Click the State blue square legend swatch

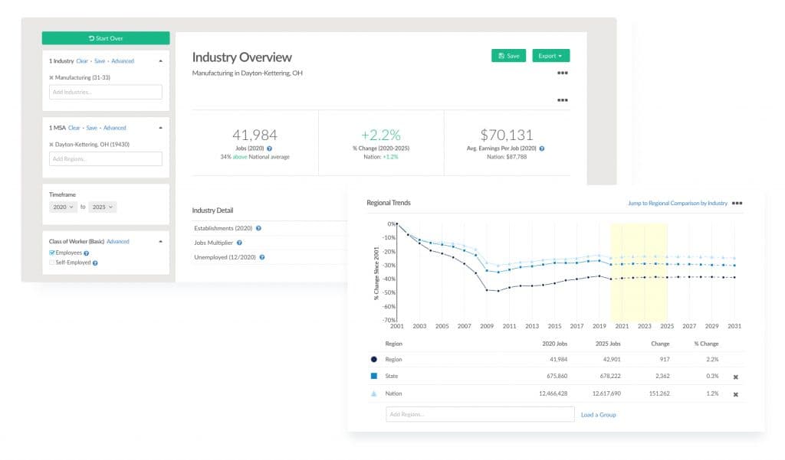tap(374, 377)
